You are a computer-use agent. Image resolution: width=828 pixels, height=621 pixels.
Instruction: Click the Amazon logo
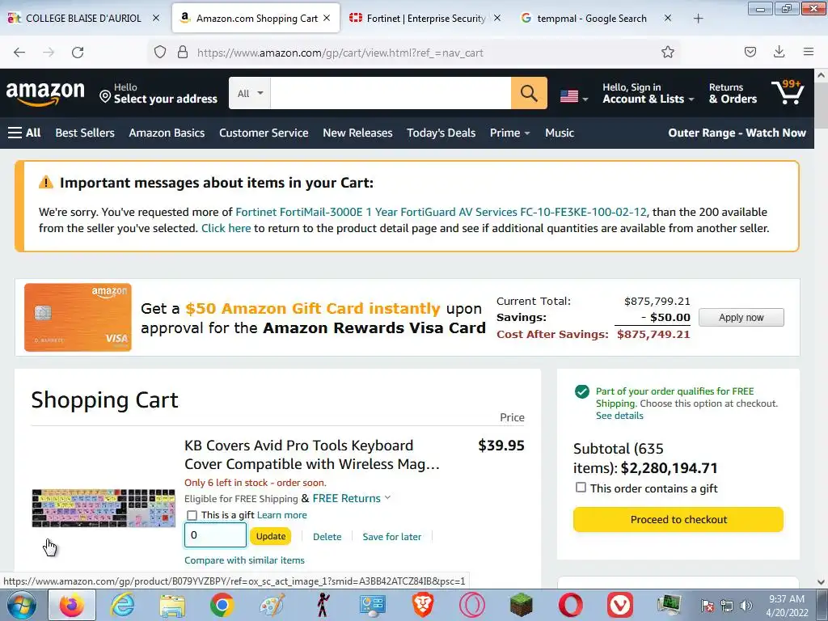(x=45, y=94)
